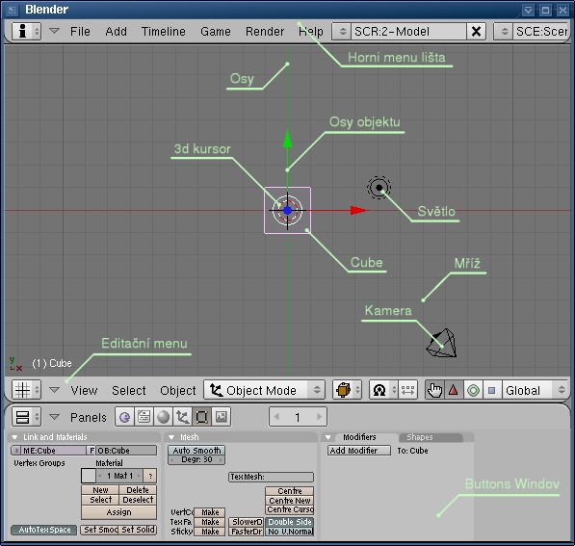Switch to Shading context sphere icon
The height and width of the screenshot is (546, 575).
164,417
